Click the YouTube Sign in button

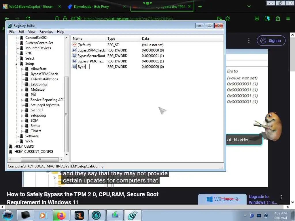click(271, 41)
